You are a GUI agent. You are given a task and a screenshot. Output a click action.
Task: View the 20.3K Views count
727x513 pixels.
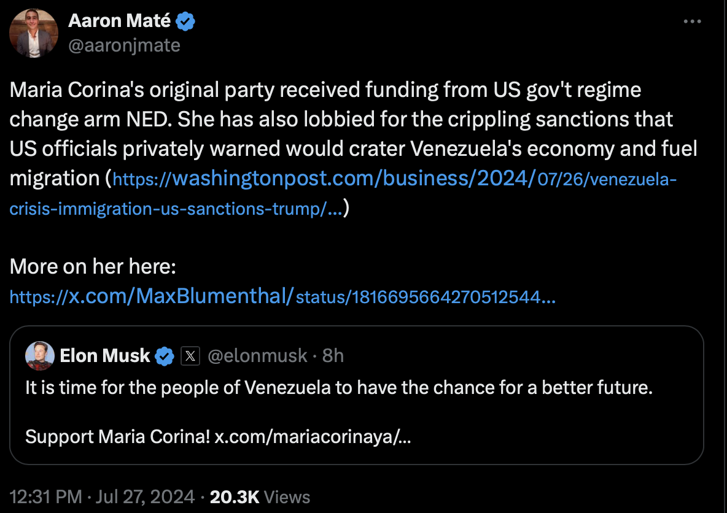click(x=260, y=496)
